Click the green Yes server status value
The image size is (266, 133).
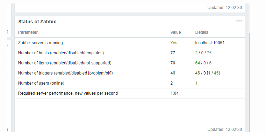coord(174,43)
